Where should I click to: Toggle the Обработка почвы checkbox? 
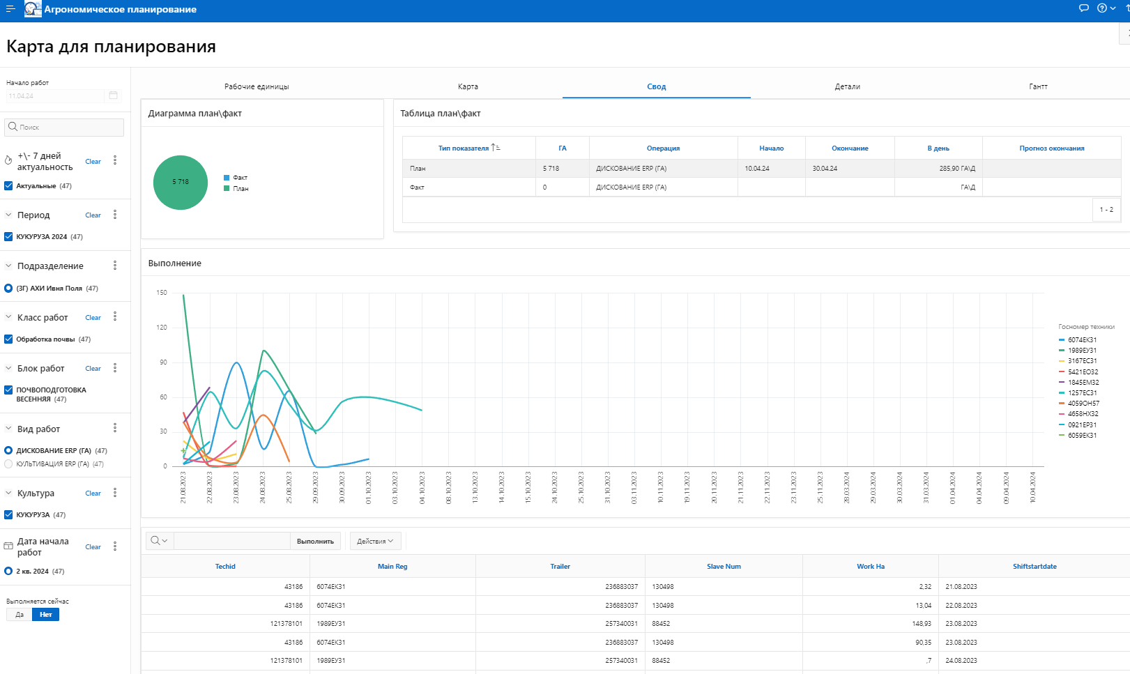pos(8,339)
